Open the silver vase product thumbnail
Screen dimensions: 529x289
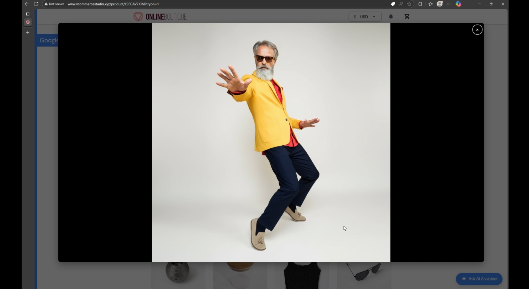178,275
